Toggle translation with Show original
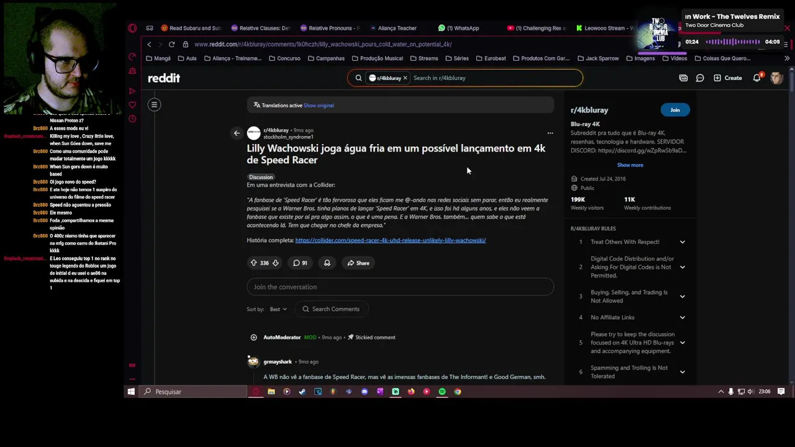This screenshot has width=795, height=447. pos(319,106)
